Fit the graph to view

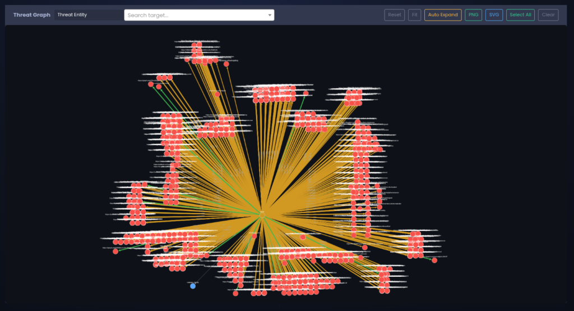coord(414,15)
